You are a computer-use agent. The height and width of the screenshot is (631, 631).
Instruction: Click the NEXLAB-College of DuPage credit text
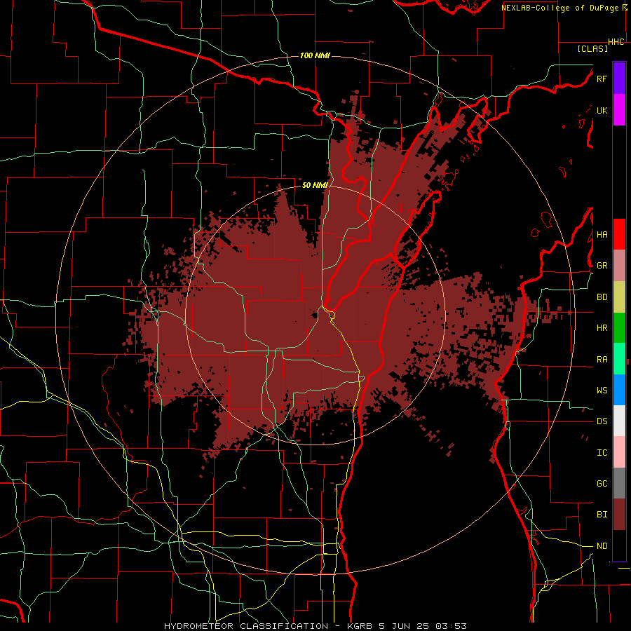561,8
